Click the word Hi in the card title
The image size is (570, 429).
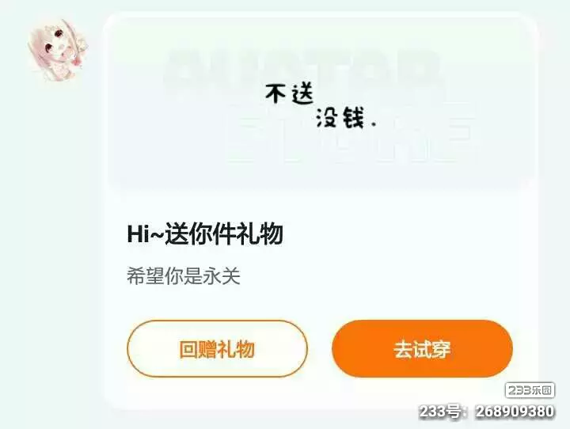tap(138, 234)
